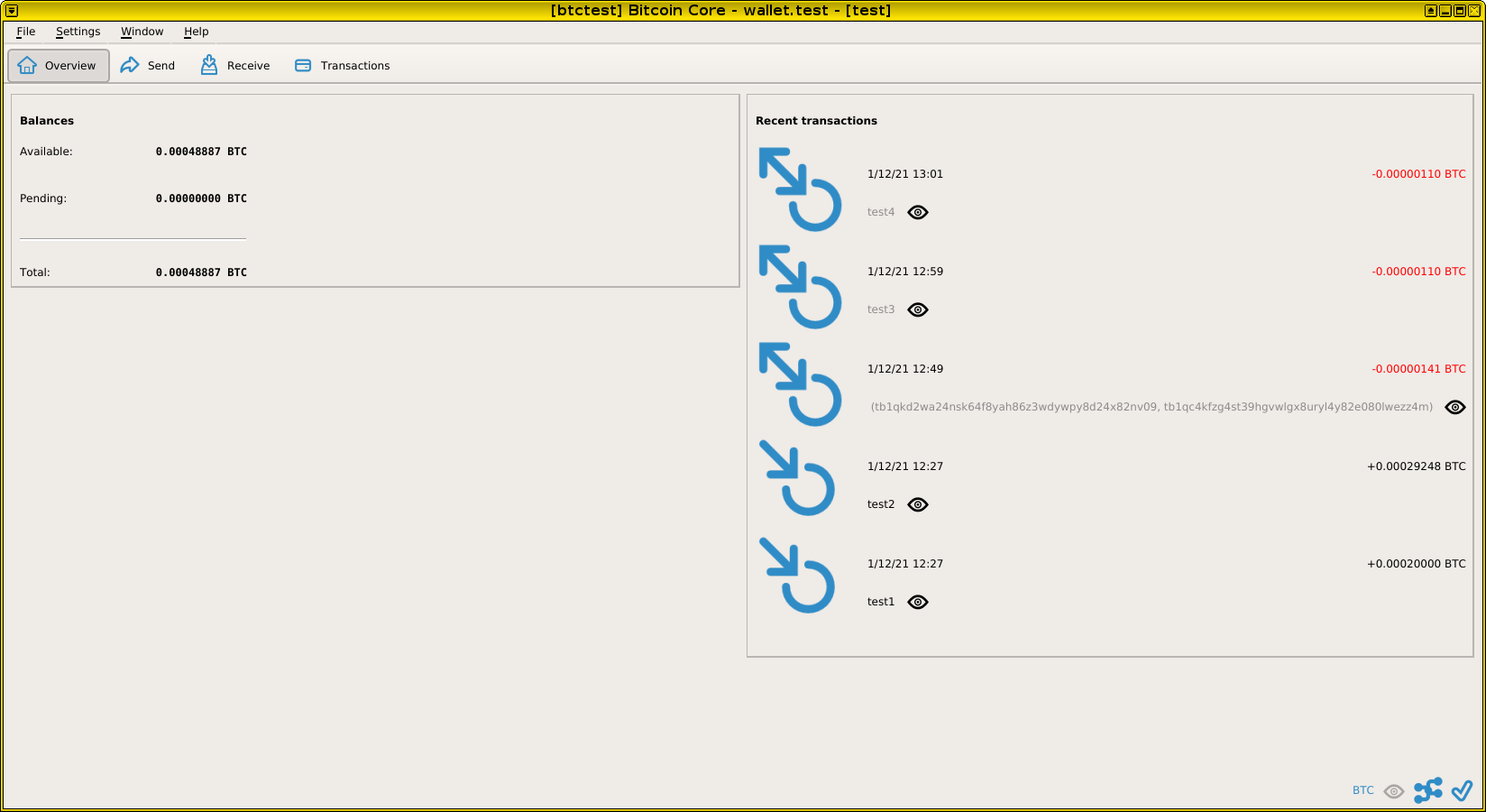Click the 1/12/21 13:01 transaction date
This screenshot has width=1486, height=812.
(905, 174)
